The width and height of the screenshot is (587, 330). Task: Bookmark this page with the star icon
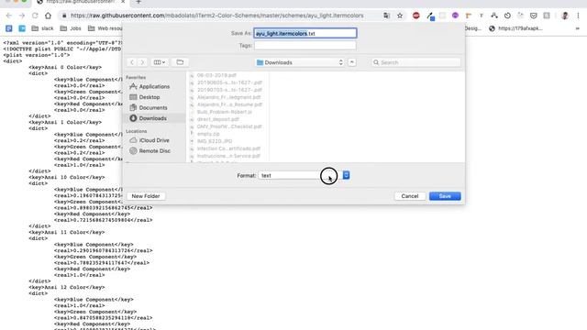click(x=400, y=16)
